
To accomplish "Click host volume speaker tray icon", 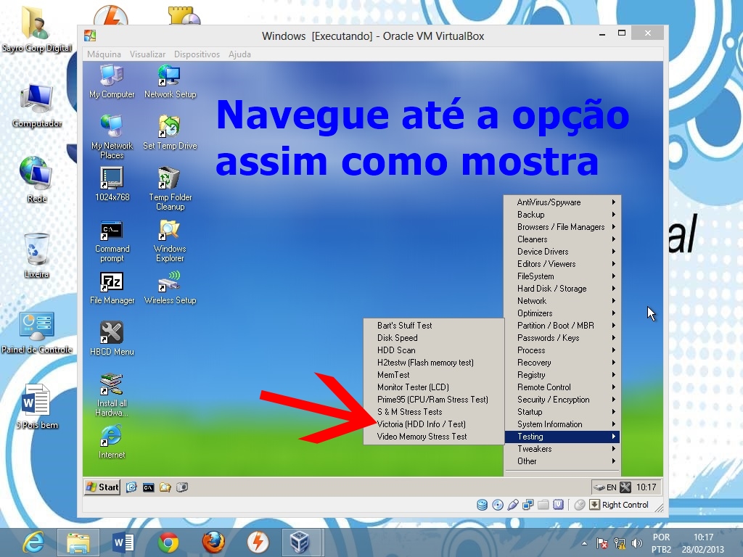I will point(637,543).
